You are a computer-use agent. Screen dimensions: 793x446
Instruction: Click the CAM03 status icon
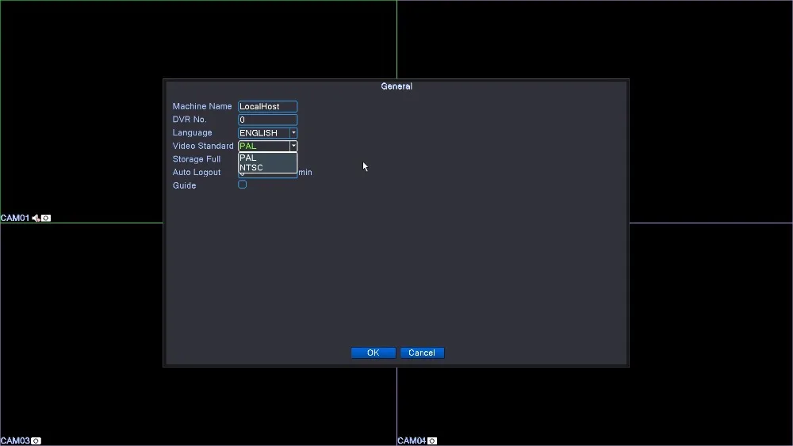[x=36, y=441]
